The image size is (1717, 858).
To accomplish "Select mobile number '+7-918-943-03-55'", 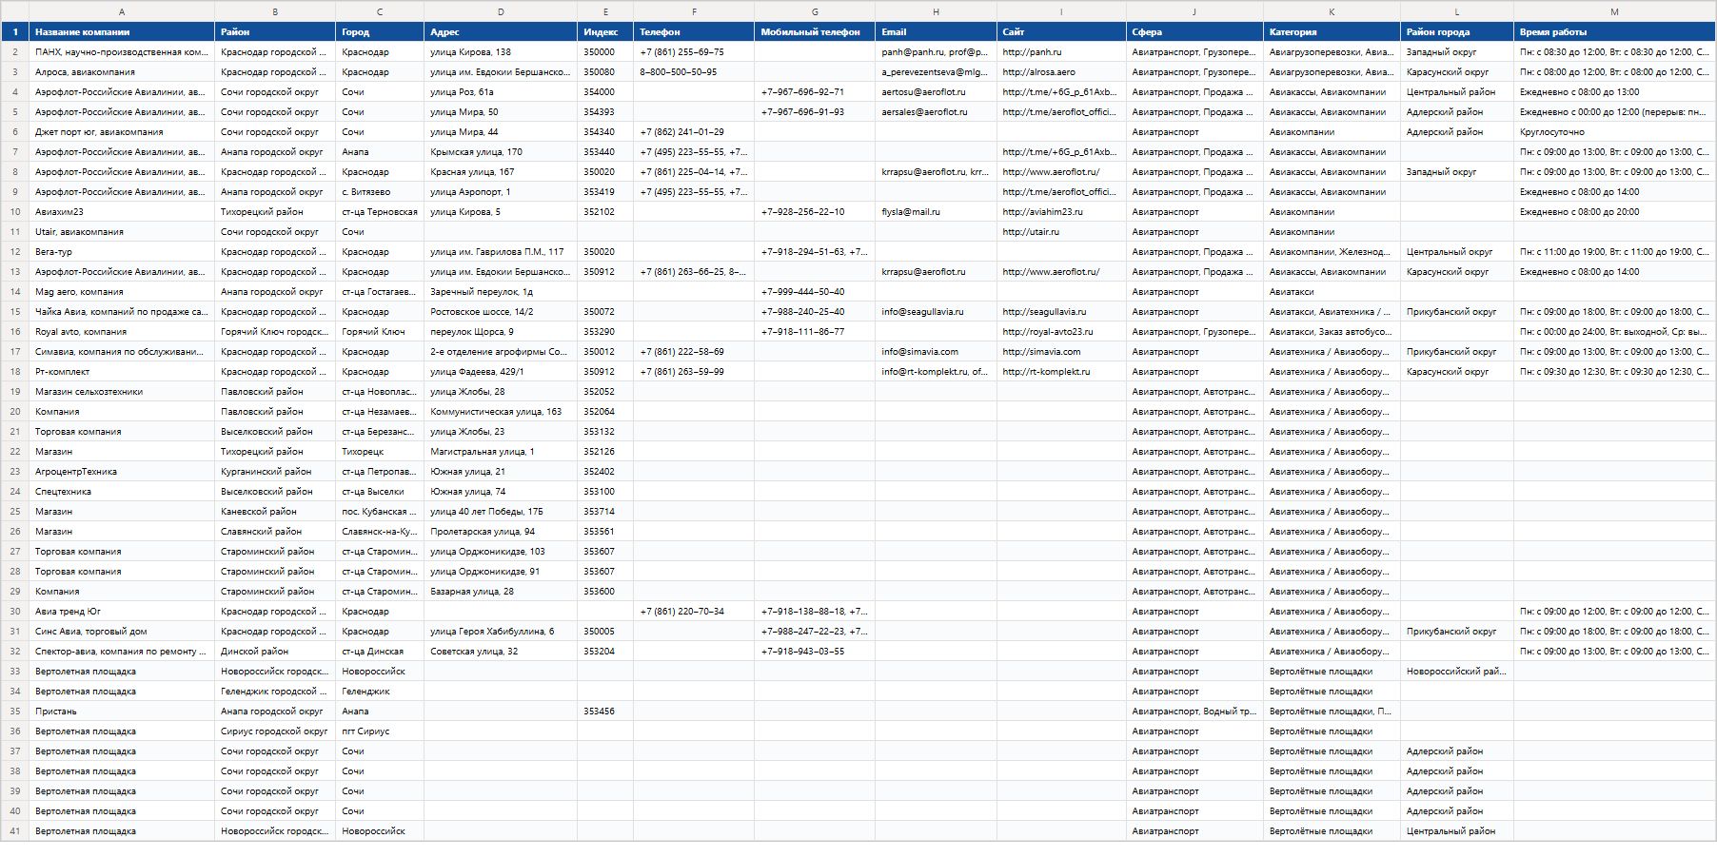I will click(815, 651).
